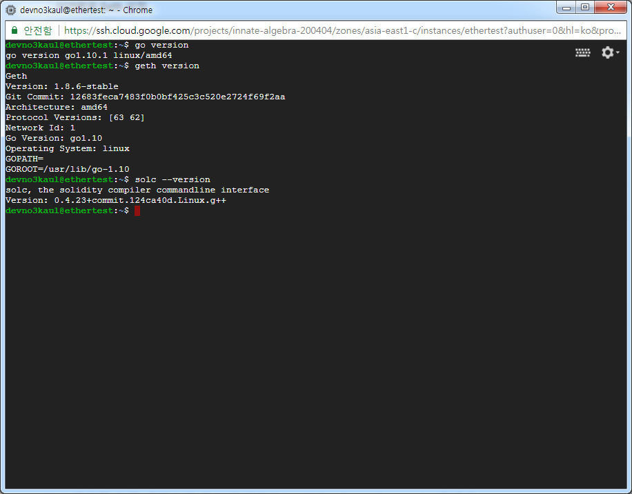Open the settings gear menu
This screenshot has height=494, width=632.
[610, 52]
